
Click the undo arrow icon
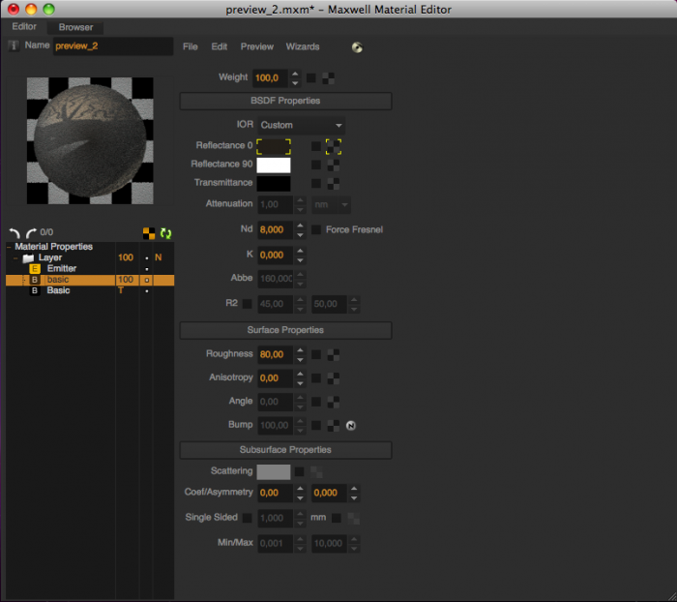coord(15,233)
